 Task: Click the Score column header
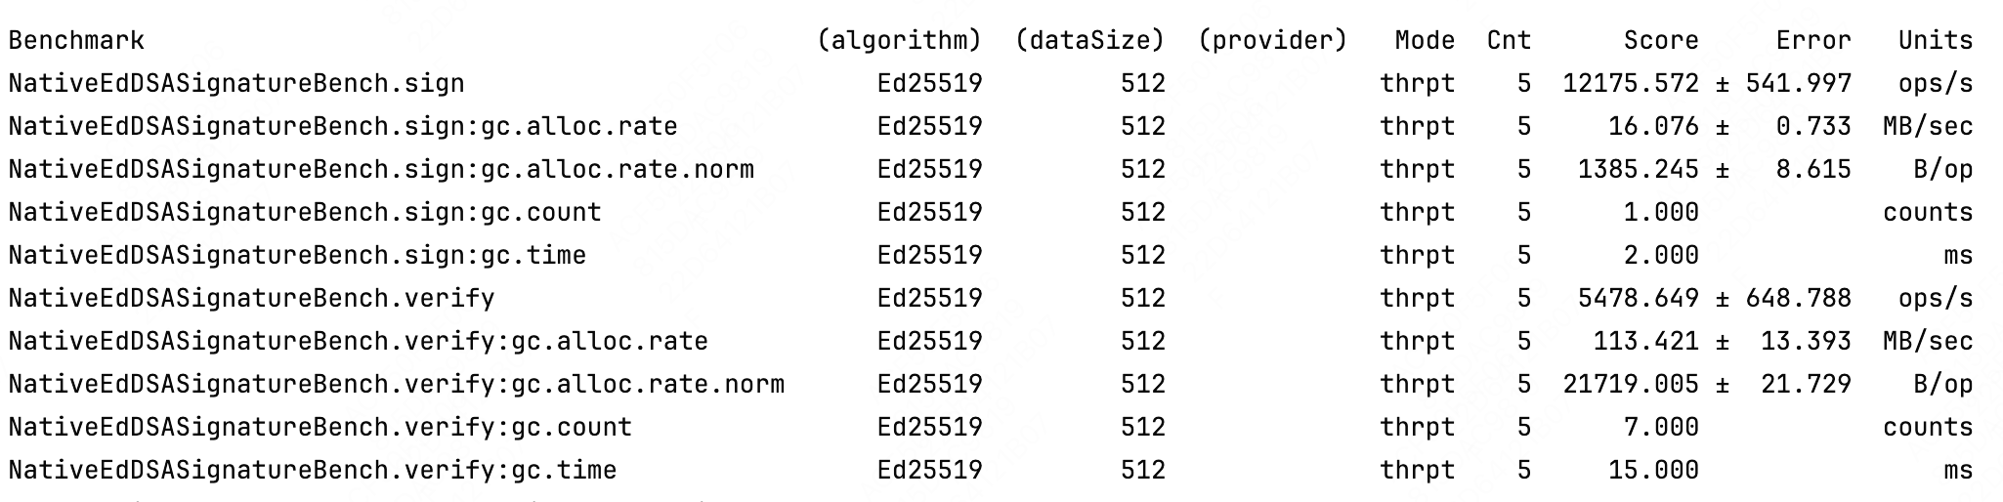[1661, 40]
